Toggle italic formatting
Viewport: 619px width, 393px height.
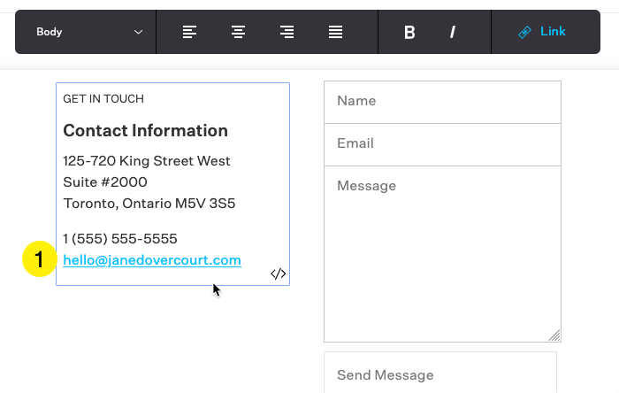point(453,32)
